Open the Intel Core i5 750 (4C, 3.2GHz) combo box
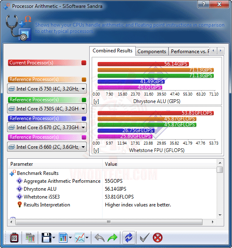Image resolution: width=232 pixels, height=248 pixels. 47,89
